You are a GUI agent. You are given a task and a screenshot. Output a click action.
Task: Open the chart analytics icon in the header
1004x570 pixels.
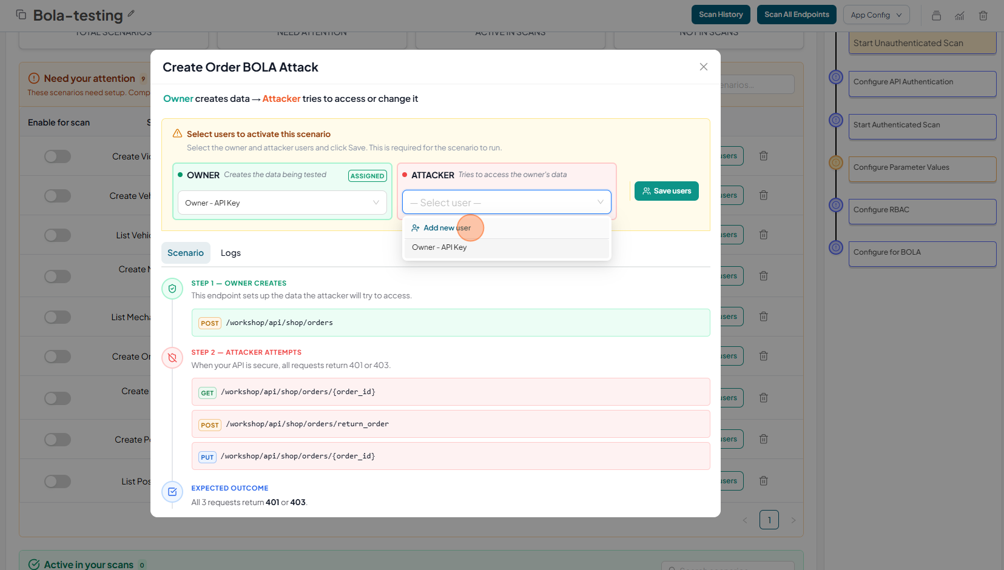pos(959,15)
